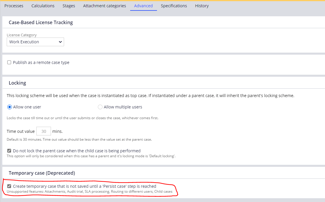Image resolution: width=325 pixels, height=202 pixels.
Task: Open the Attachment categories tab
Action: [104, 6]
